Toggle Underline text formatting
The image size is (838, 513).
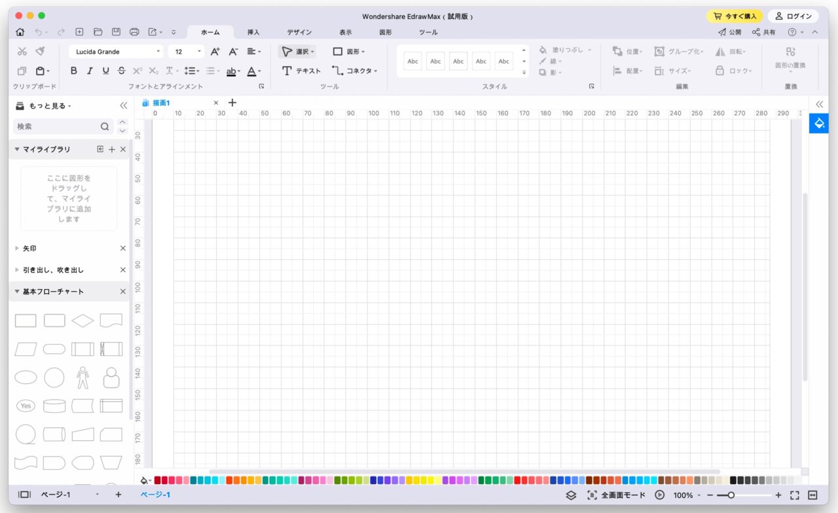tap(105, 71)
